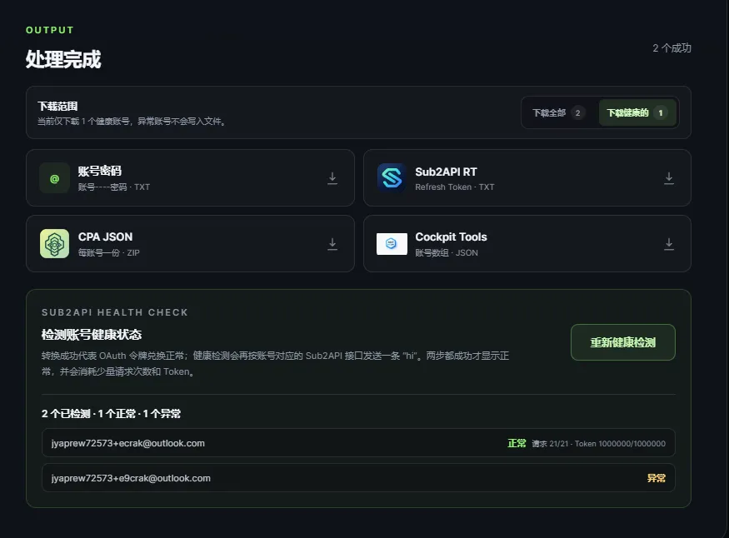The image size is (729, 538).
Task: Click the OUTPUT section label
Action: pyautogui.click(x=50, y=30)
